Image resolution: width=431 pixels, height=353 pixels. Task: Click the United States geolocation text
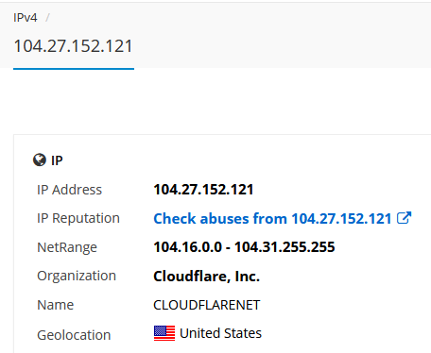pyautogui.click(x=220, y=333)
